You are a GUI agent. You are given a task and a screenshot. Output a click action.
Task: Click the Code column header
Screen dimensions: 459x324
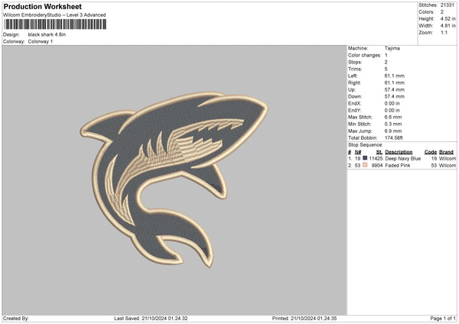click(x=430, y=151)
